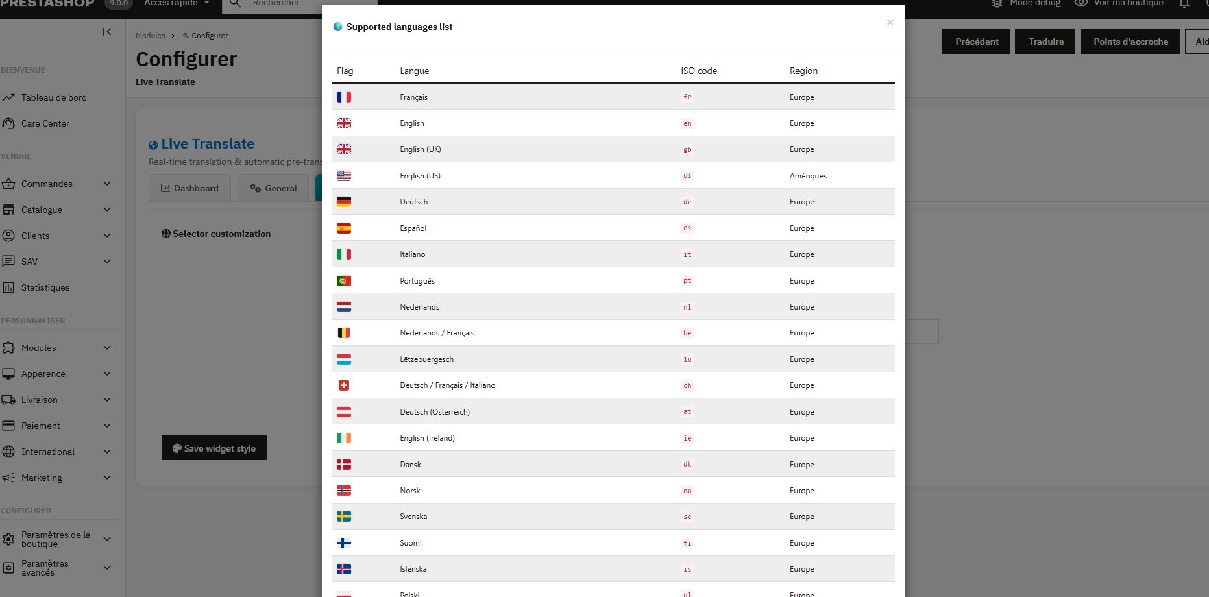
Task: Open the Accès rapide dropdown
Action: pos(177,3)
